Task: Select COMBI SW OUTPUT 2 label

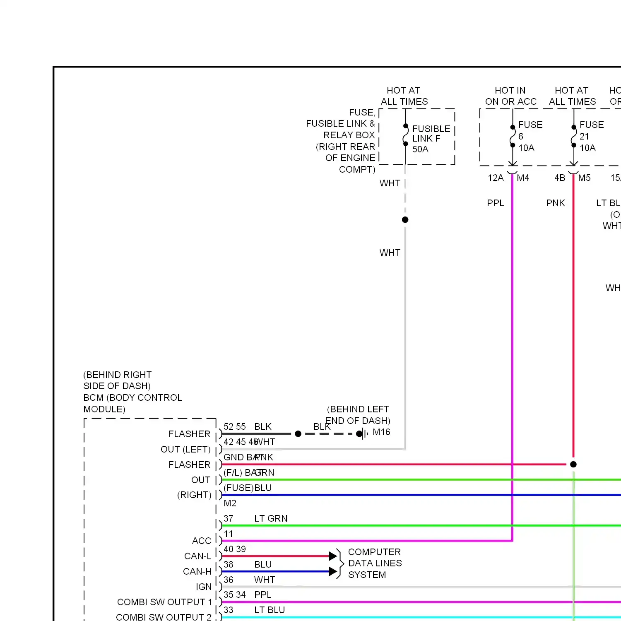Action: pyautogui.click(x=164, y=617)
